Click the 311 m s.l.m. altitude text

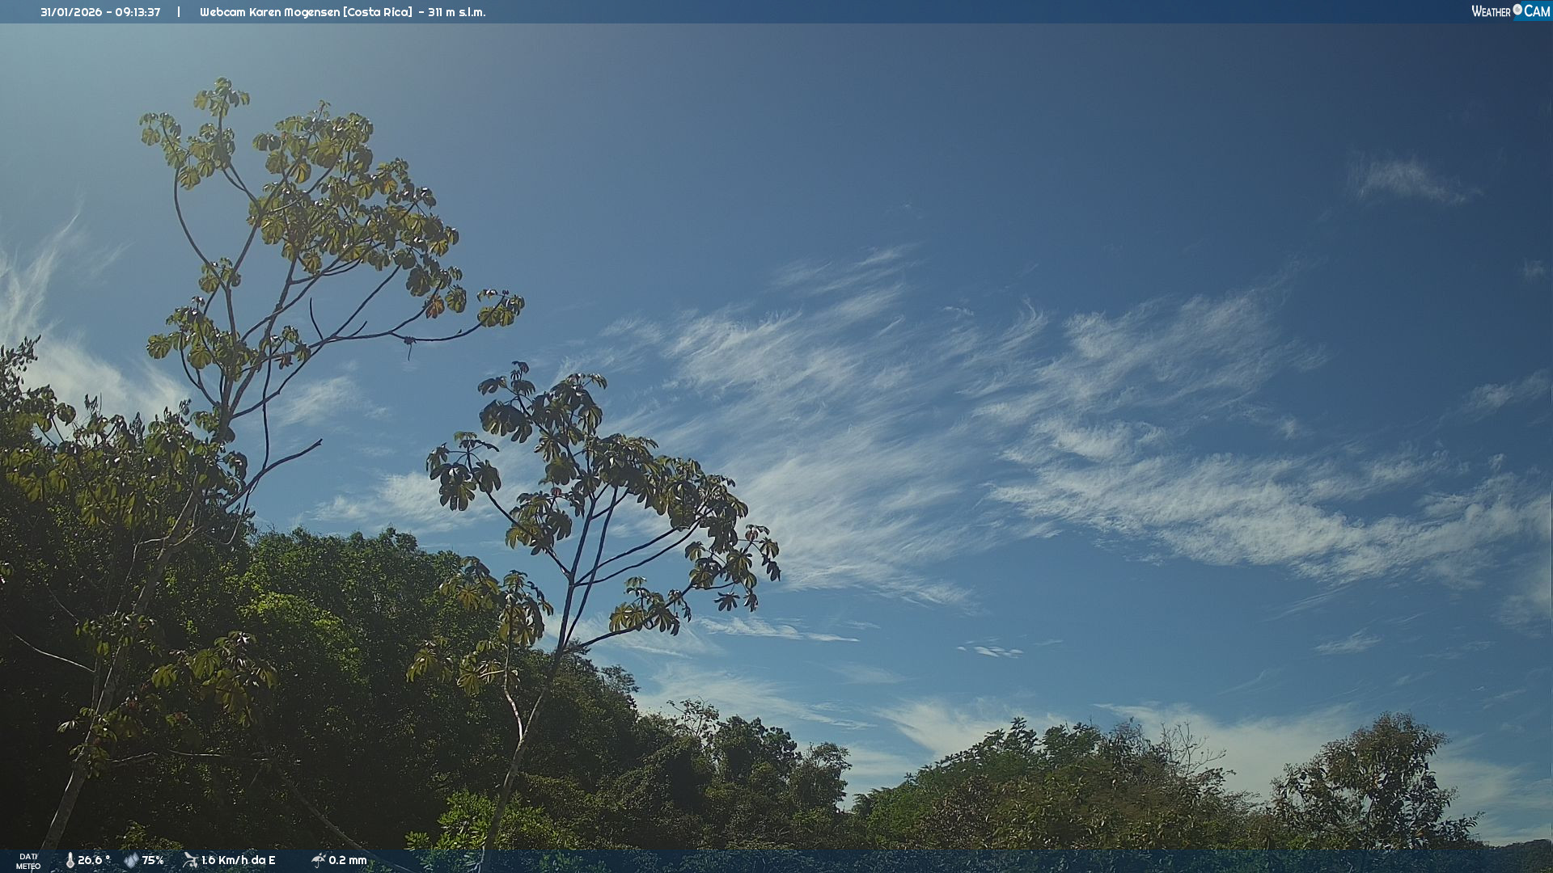(457, 12)
